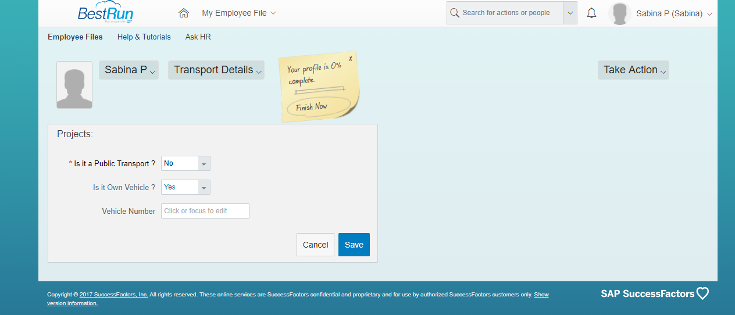Open the My Employee File menu

239,13
